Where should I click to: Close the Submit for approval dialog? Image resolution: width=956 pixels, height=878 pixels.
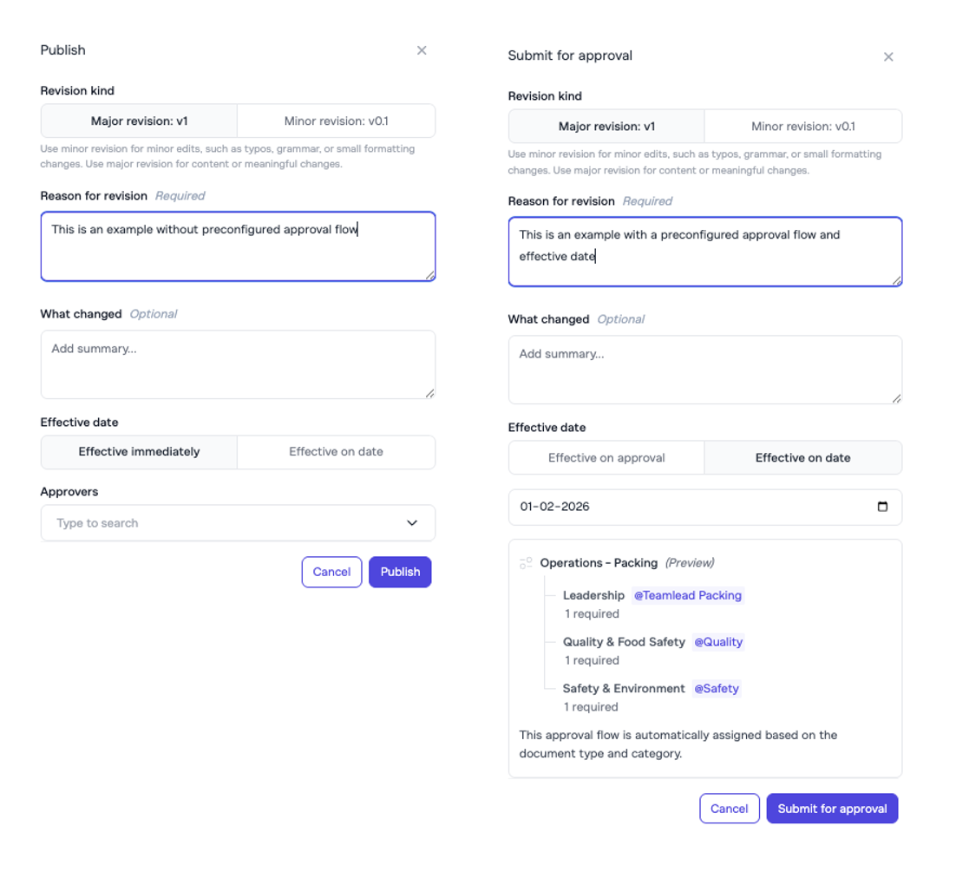(888, 56)
